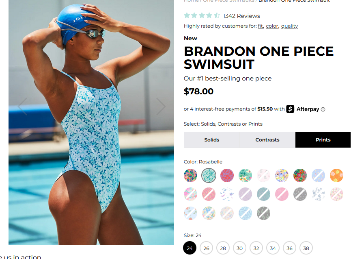Choose the red-purple pattern swatch

point(227,175)
